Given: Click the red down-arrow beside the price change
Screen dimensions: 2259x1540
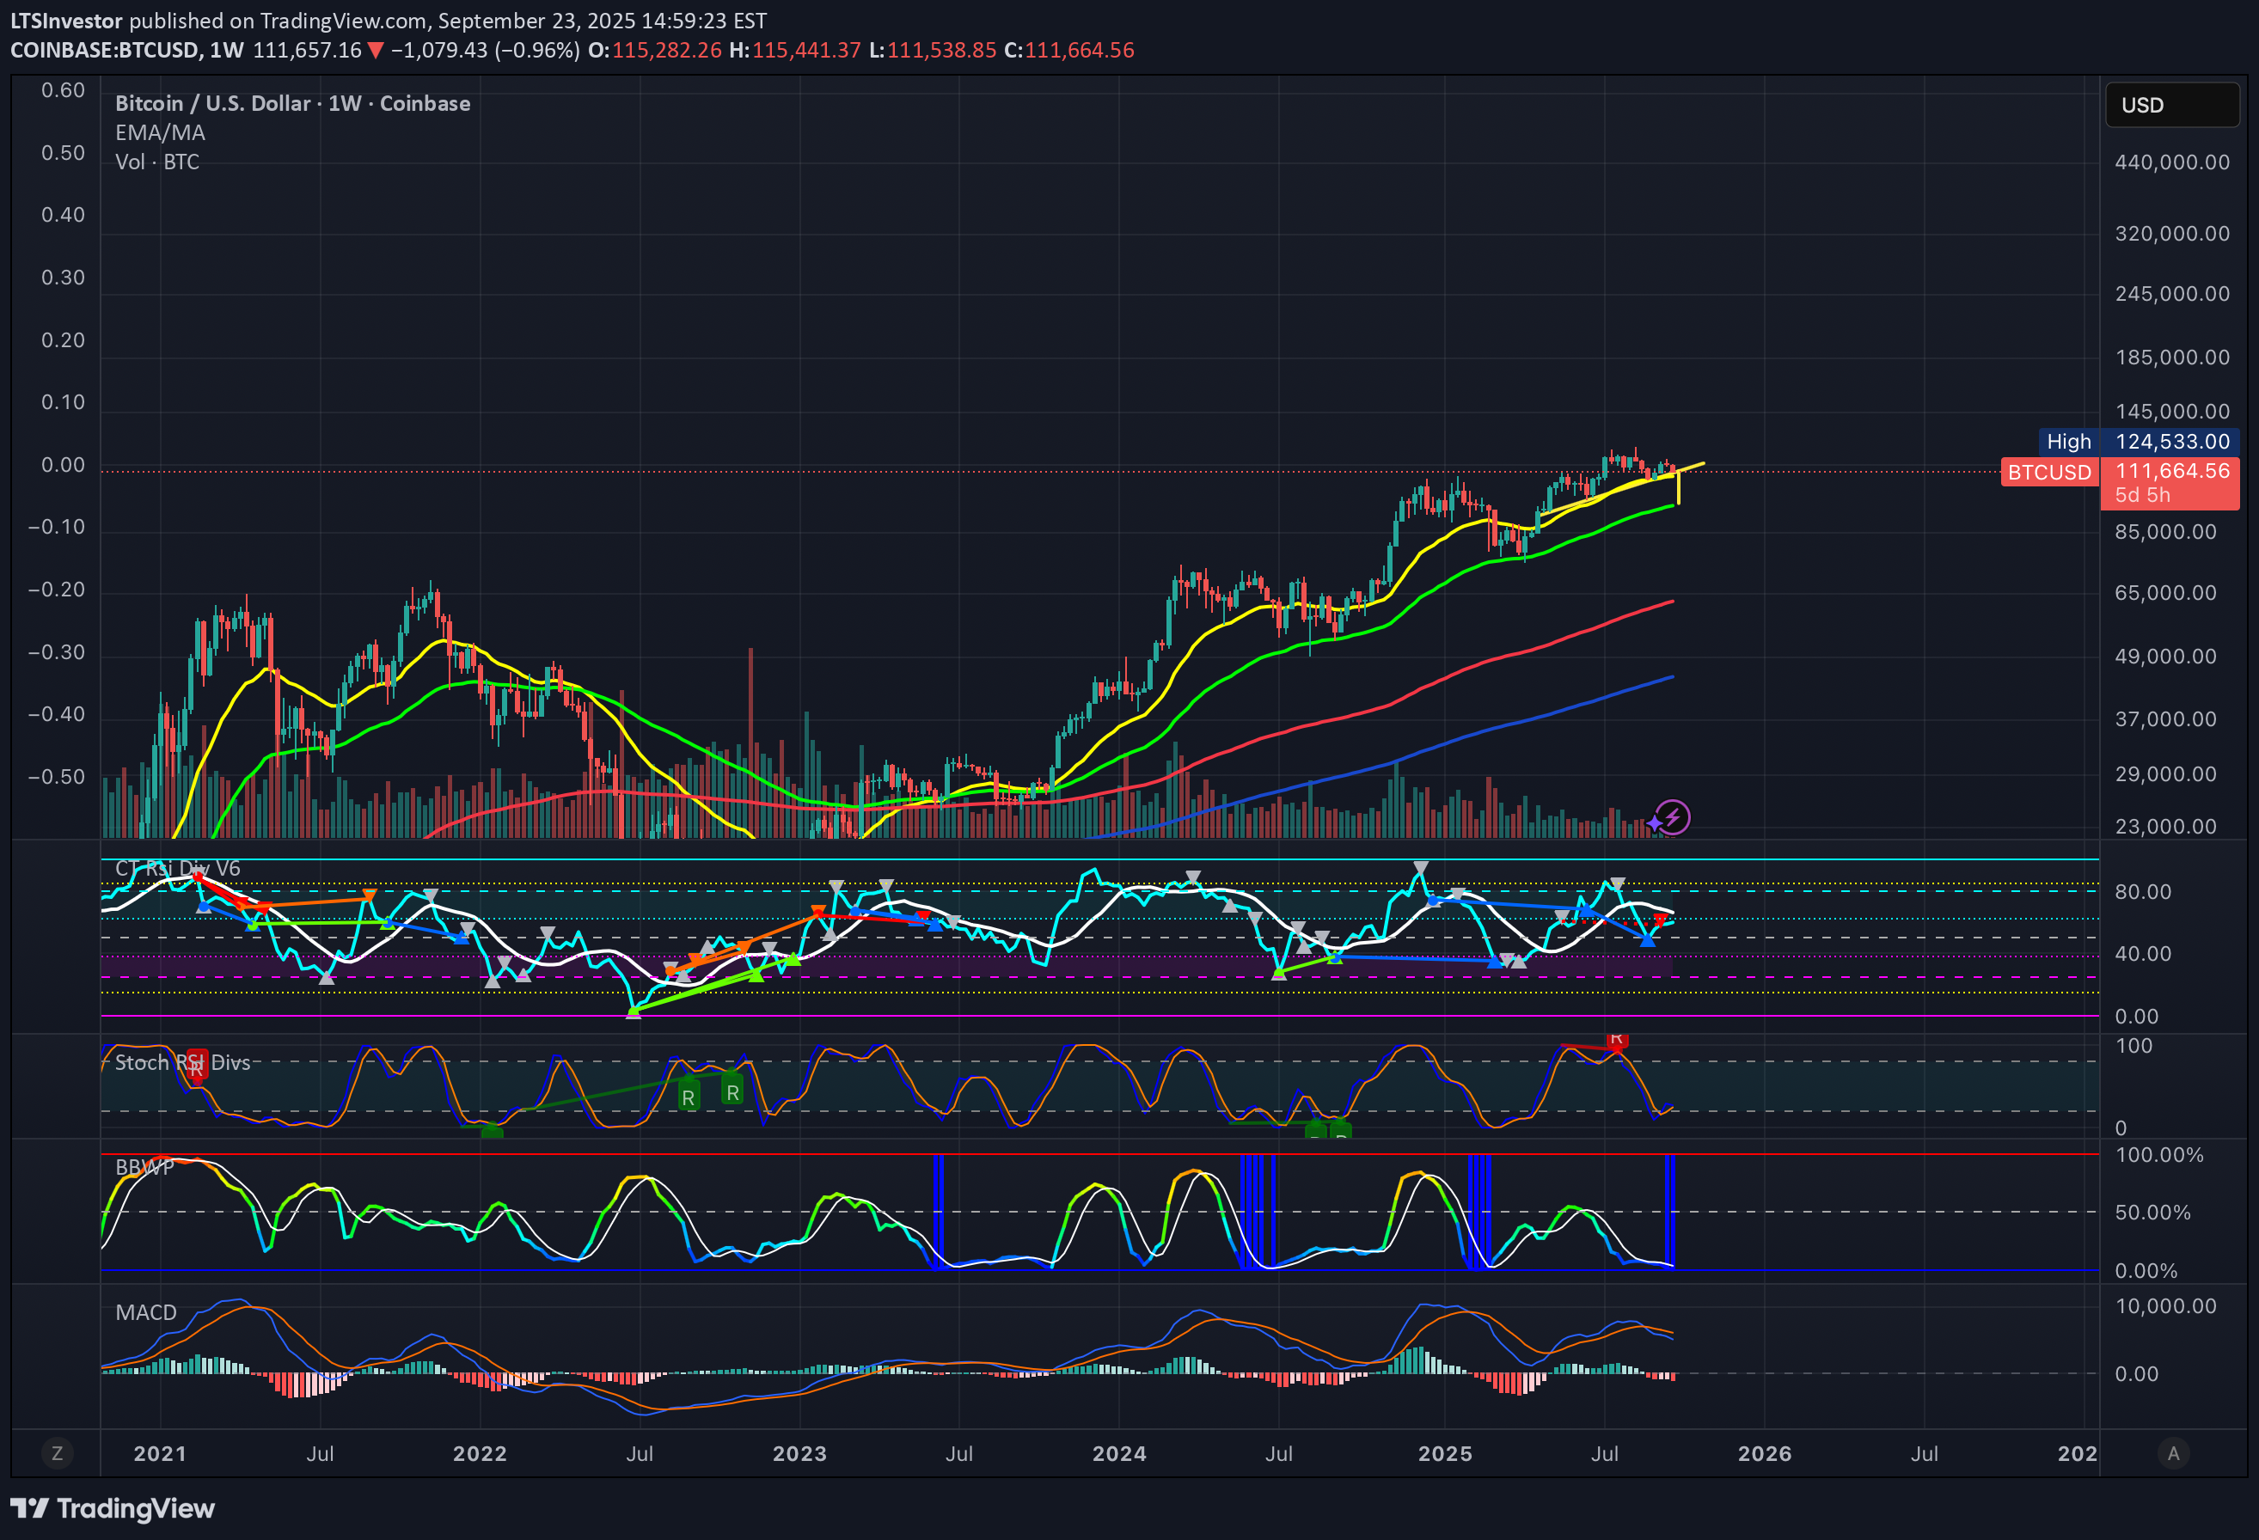Looking at the screenshot, I should click(x=376, y=51).
